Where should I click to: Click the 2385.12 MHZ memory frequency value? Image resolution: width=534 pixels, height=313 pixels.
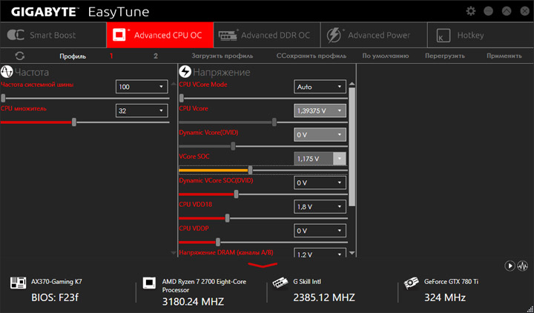[324, 297]
